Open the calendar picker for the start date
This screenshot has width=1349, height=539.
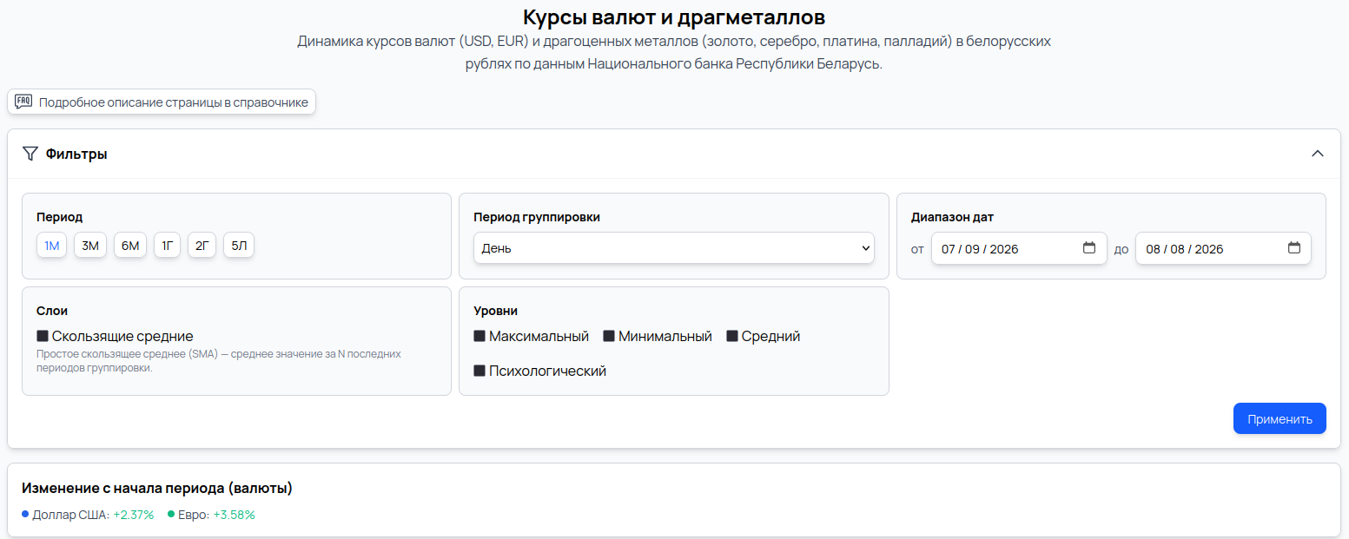click(1089, 248)
